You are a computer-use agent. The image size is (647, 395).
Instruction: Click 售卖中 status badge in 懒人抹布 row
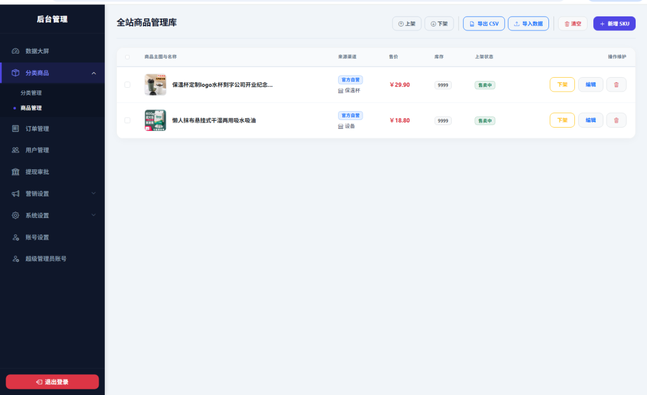point(485,121)
